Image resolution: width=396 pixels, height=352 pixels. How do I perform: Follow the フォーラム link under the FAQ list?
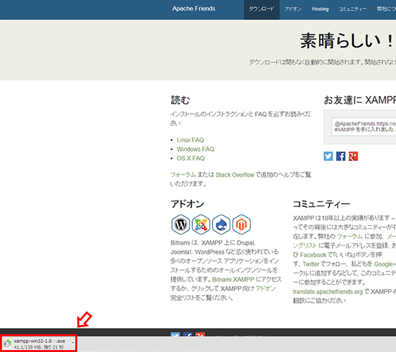(183, 175)
